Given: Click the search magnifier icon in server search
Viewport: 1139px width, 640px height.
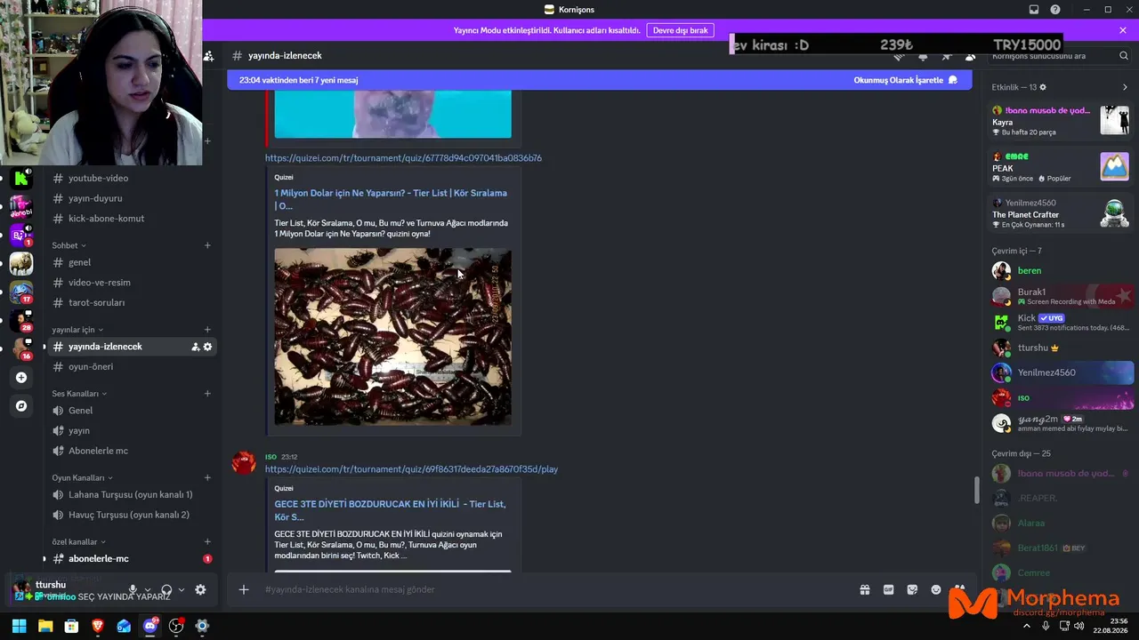Looking at the screenshot, I should pyautogui.click(x=1124, y=56).
